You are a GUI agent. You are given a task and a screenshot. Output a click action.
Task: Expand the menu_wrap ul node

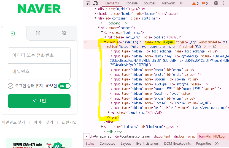tap(106, 37)
